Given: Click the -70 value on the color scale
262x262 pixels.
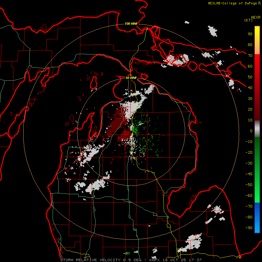Looking at the screenshot, I should click(249, 206).
